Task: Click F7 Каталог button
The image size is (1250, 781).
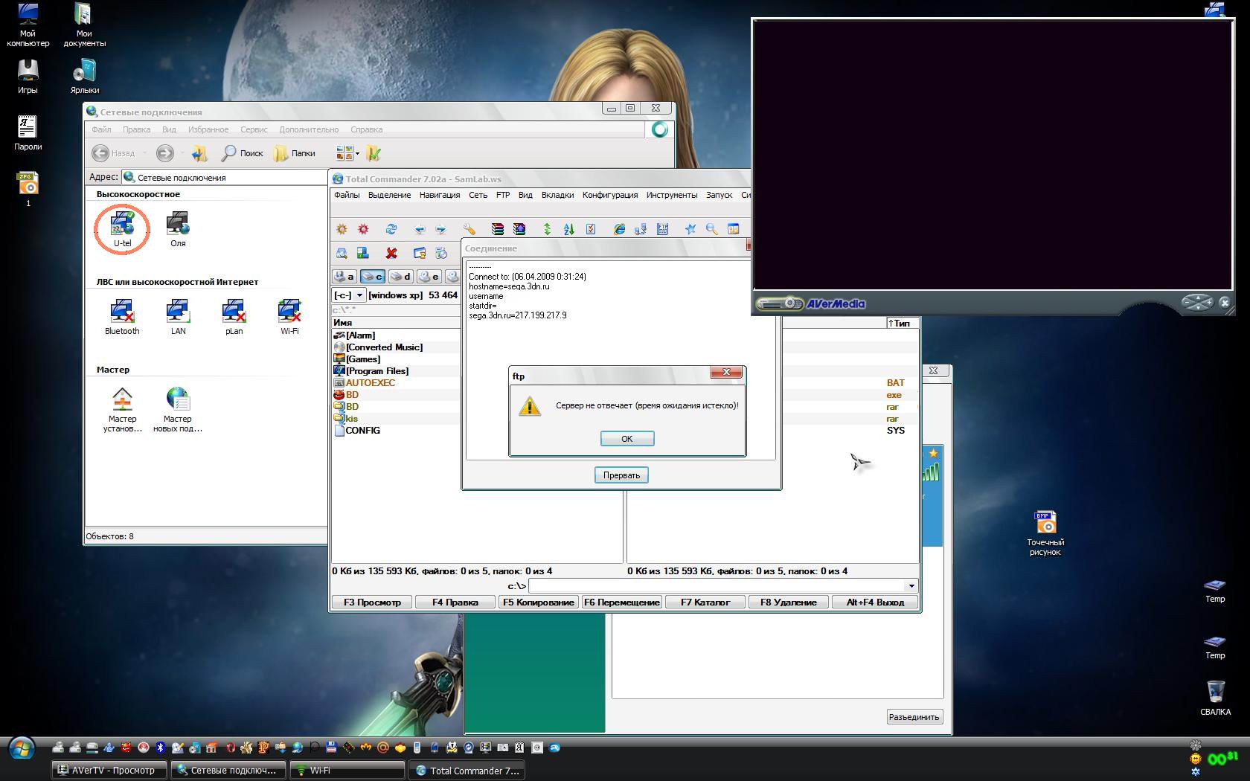Action: coord(705,602)
